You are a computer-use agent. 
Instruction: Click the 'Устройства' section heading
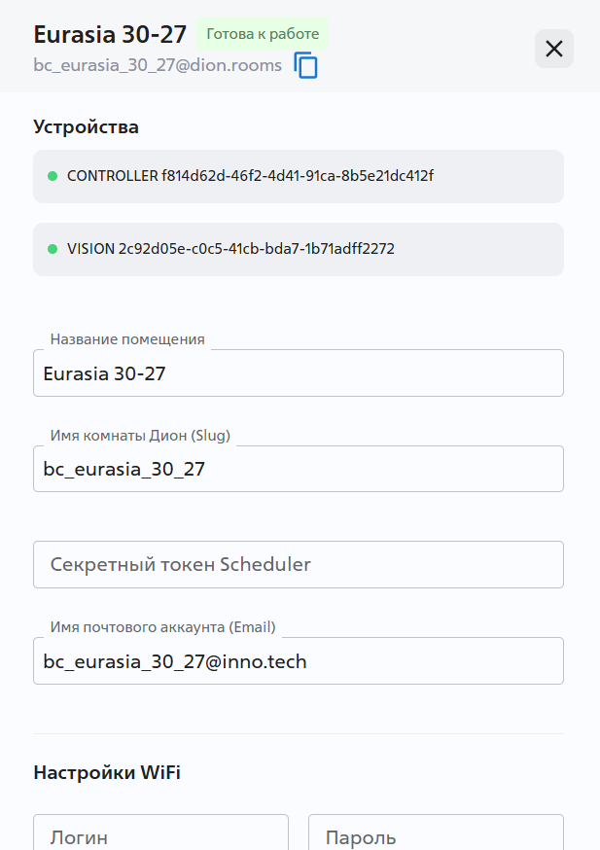tap(87, 126)
